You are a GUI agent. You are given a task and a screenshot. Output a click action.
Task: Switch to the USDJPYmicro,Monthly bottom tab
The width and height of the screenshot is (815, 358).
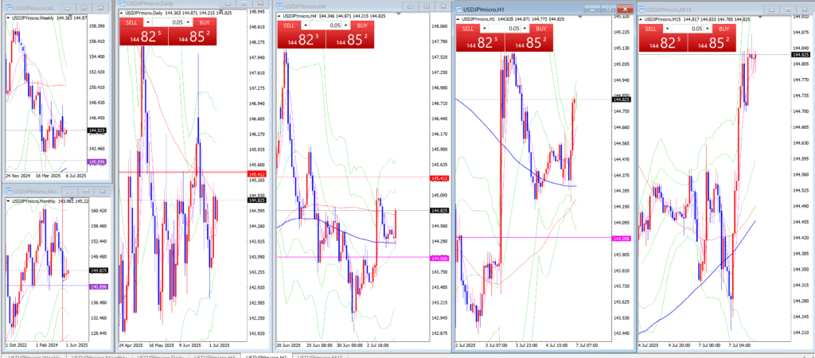tap(99, 356)
